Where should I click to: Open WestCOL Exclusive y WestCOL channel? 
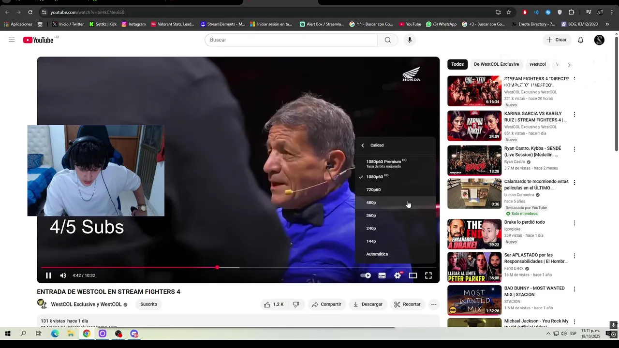(x=87, y=304)
